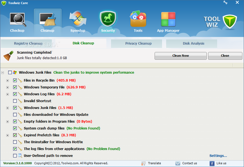Expand Files in Recycle Bin details

(7, 81)
